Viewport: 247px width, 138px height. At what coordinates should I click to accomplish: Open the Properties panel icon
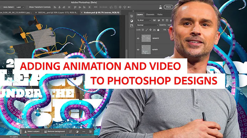click(x=132, y=16)
